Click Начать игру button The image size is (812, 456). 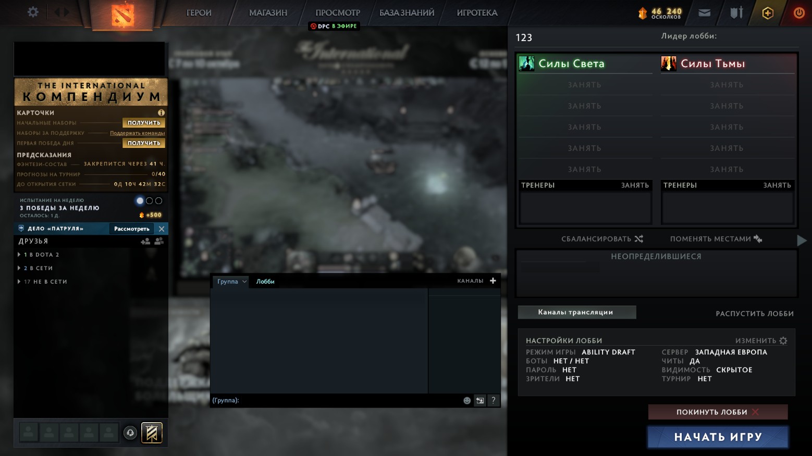coord(718,437)
